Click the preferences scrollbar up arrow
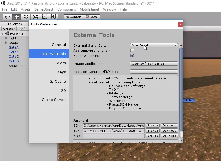This screenshot has height=161, width=221. [181, 45]
